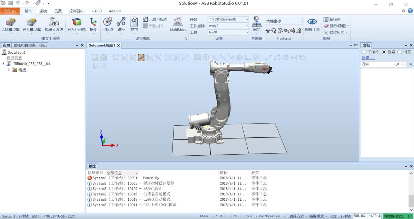This screenshot has width=414, height=219.
Task: Click the highlighted part selection icon in viewport
Action: click(x=141, y=58)
